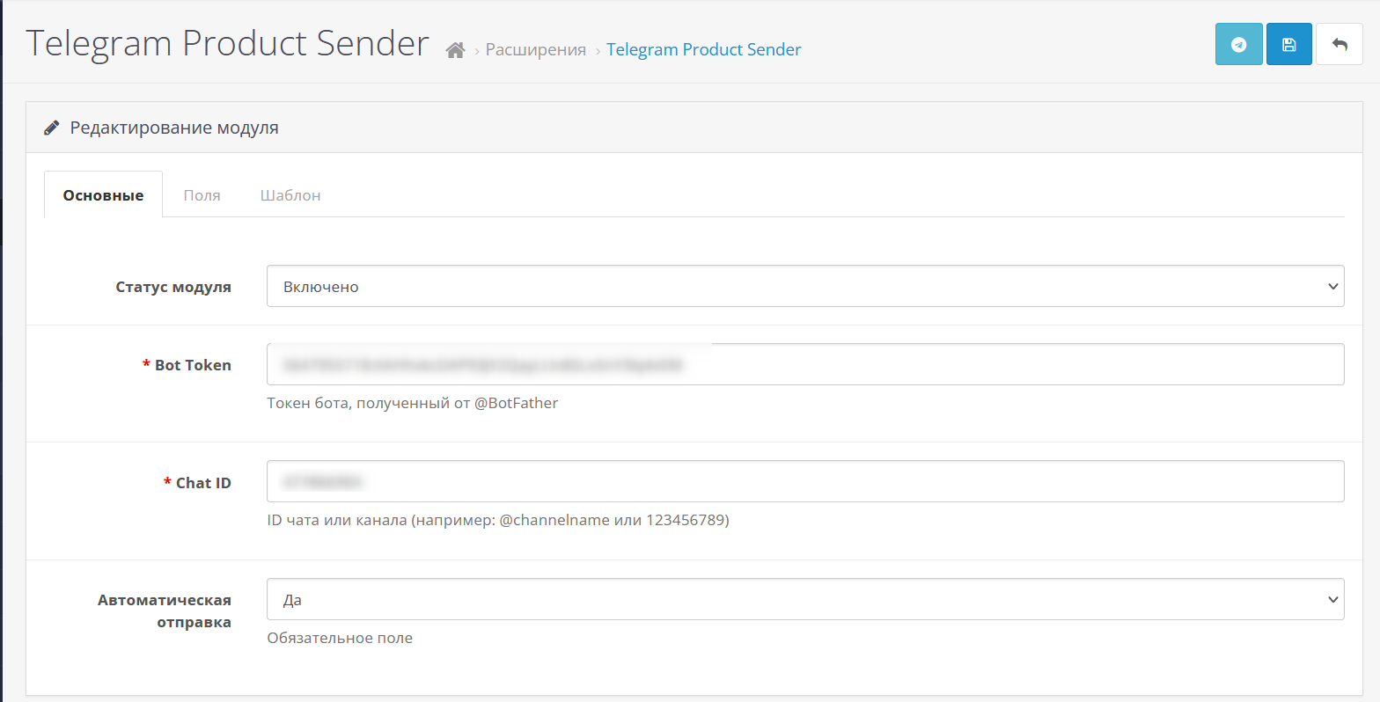This screenshot has height=702, width=1380.
Task: Switch to the Основные tab
Action: 103,195
